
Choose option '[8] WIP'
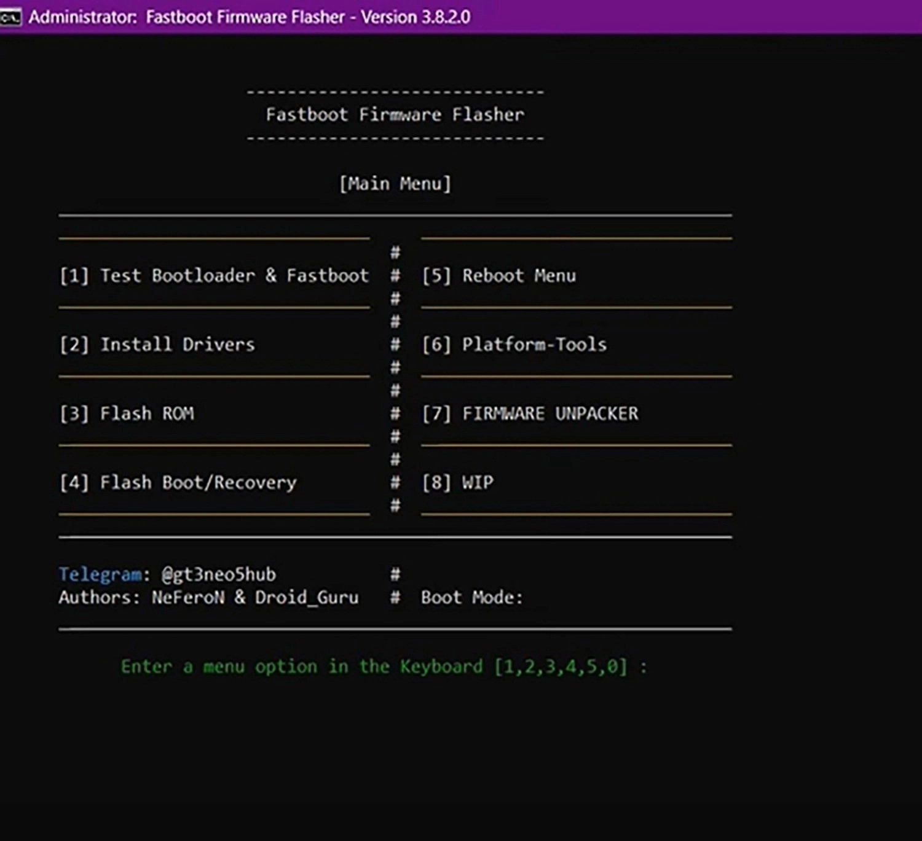(457, 482)
